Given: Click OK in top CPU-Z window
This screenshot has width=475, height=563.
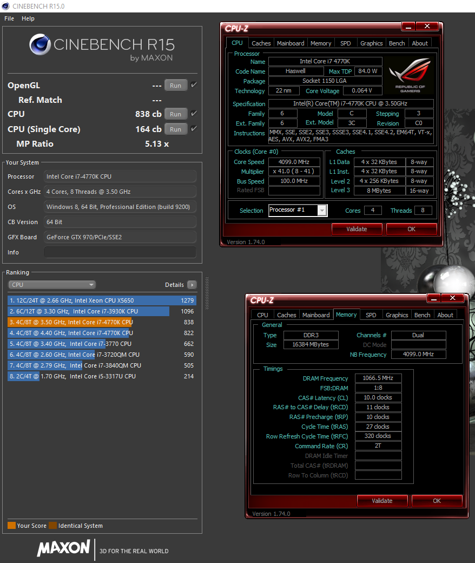Looking at the screenshot, I should click(x=411, y=229).
